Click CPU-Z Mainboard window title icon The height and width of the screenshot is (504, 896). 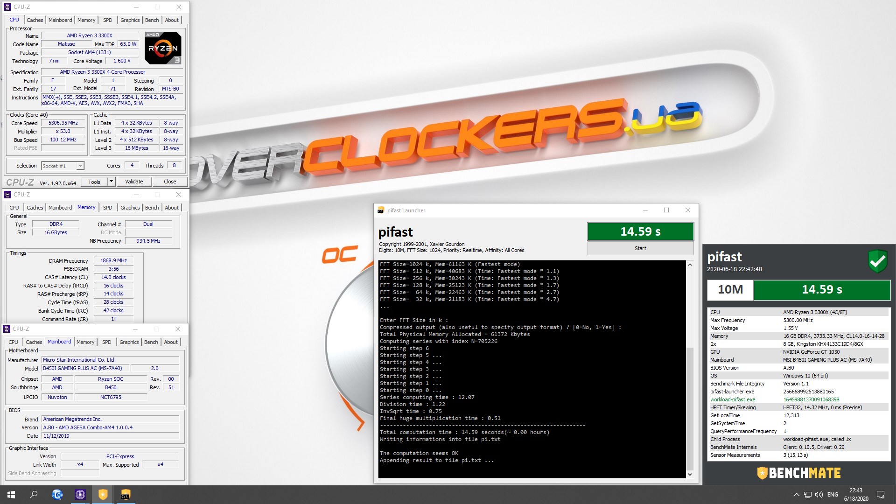click(x=7, y=329)
